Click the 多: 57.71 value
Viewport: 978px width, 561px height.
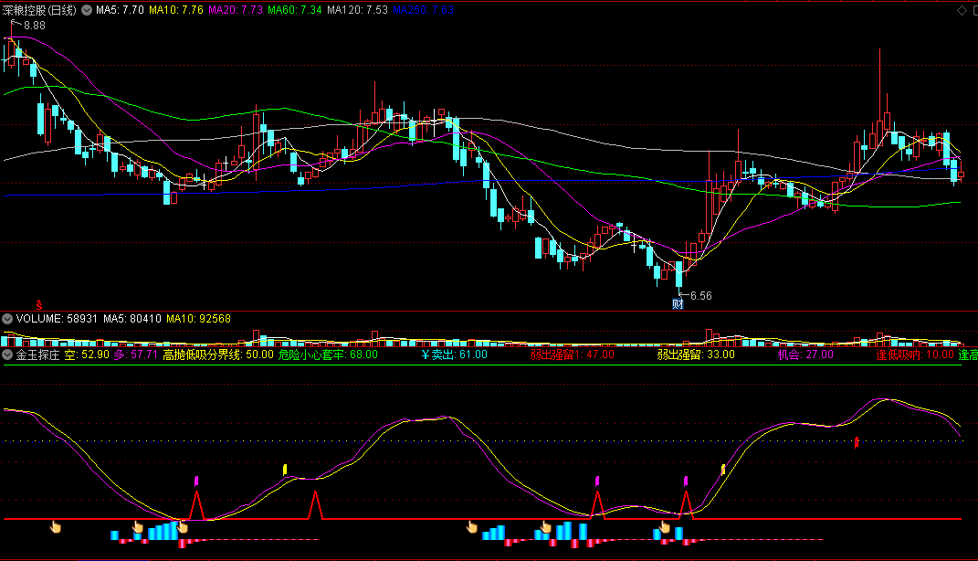[135, 355]
